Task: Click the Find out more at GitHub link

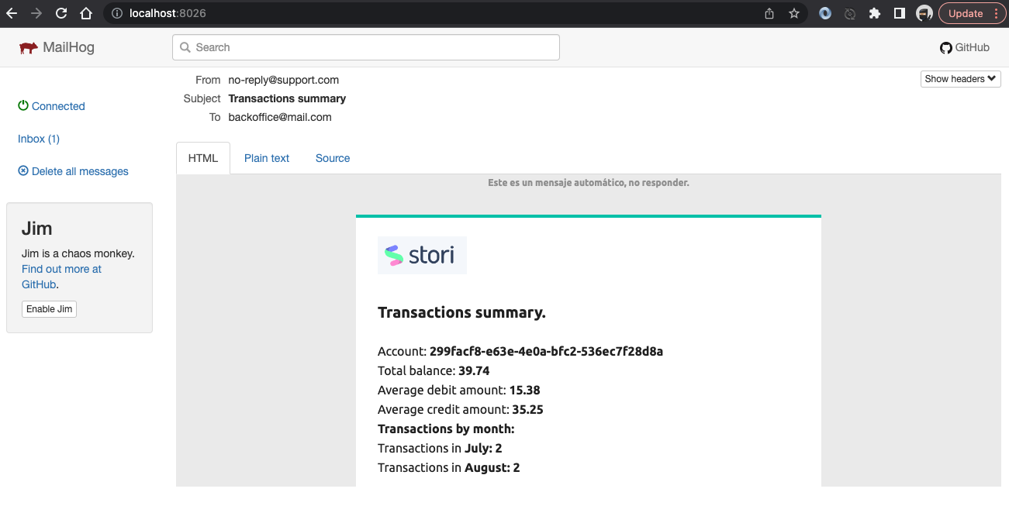Action: [x=61, y=269]
